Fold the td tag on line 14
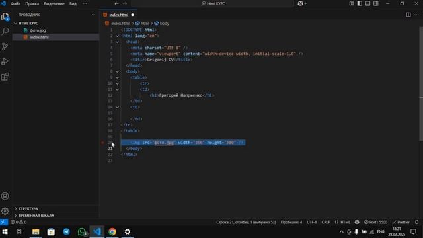Image resolution: width=423 pixels, height=238 pixels. coord(118,107)
